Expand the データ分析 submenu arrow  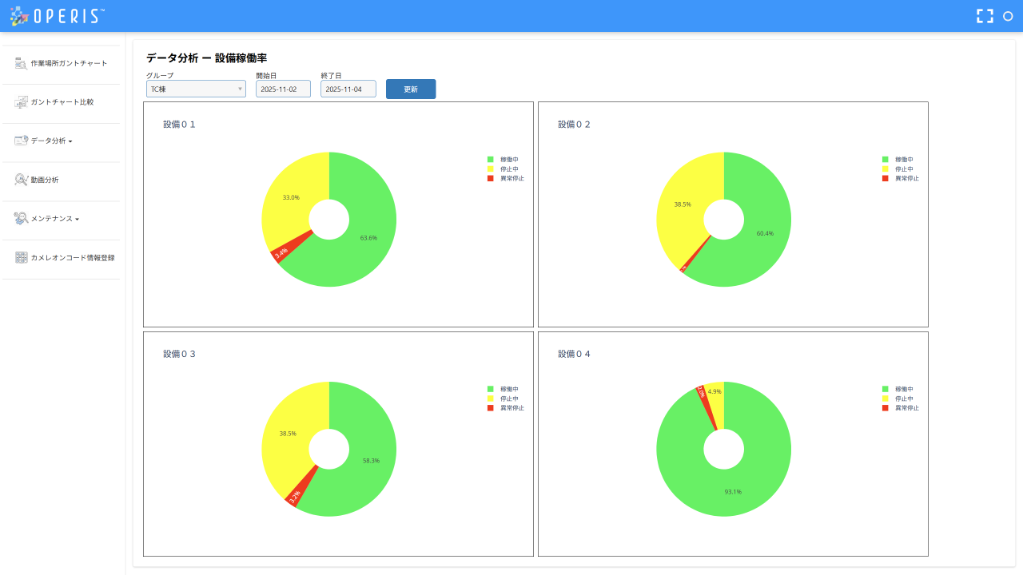click(x=70, y=141)
